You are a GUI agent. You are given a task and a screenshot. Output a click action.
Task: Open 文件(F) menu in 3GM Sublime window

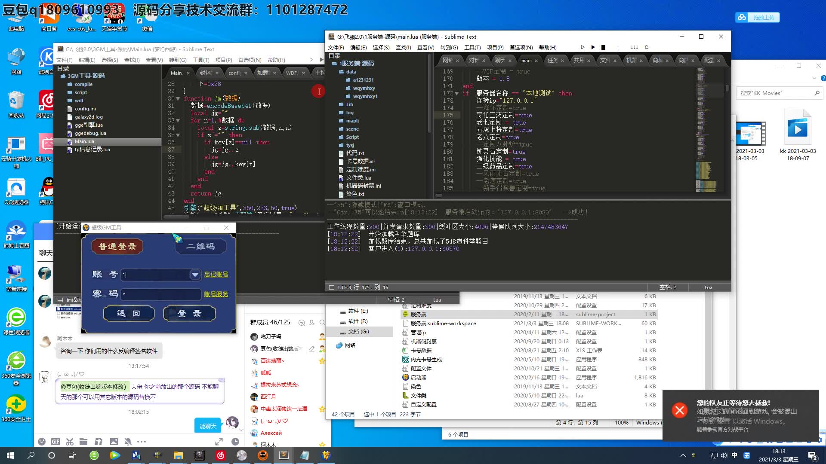click(64, 60)
